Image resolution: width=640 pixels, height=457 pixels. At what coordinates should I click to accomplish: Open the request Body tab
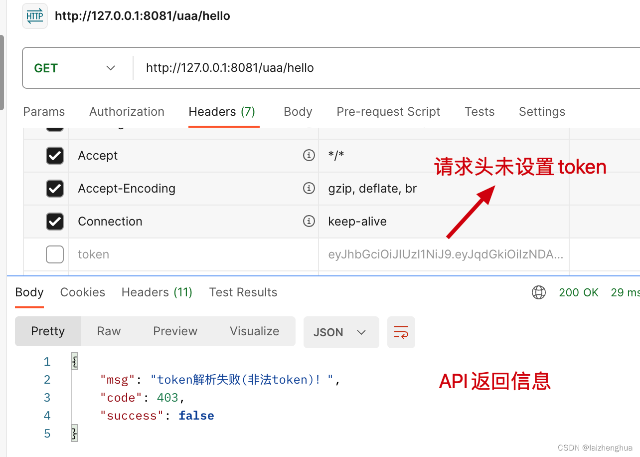point(298,112)
